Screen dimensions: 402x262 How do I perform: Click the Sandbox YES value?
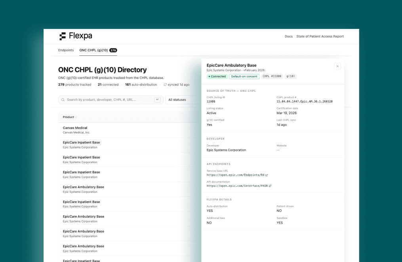pyautogui.click(x=280, y=223)
